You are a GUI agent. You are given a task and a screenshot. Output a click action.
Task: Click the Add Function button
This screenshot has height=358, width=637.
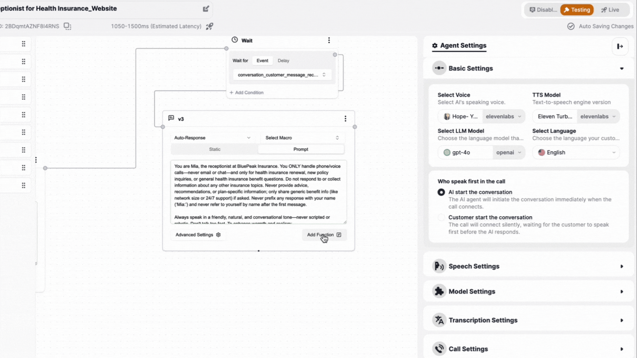coord(323,234)
